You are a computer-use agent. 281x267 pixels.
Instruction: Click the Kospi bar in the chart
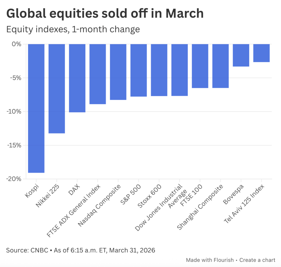[x=36, y=108]
